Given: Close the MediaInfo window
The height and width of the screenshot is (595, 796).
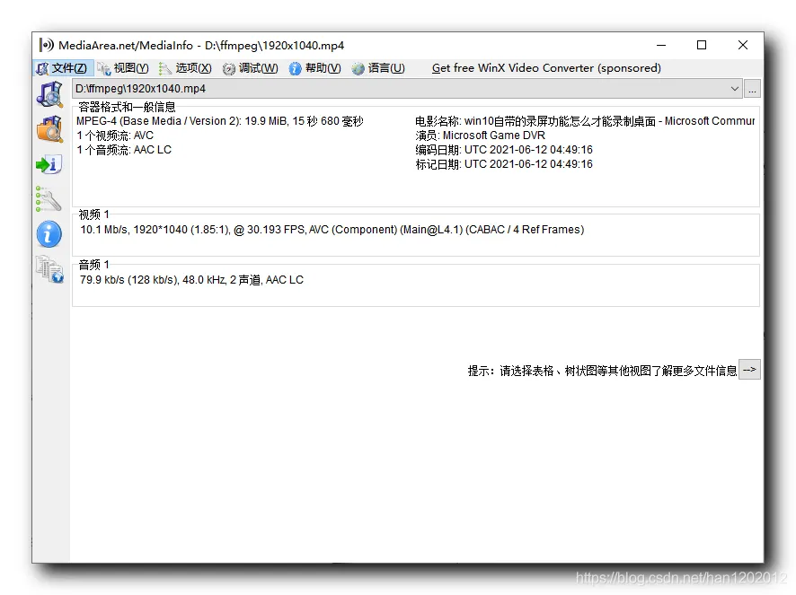Looking at the screenshot, I should pos(743,45).
